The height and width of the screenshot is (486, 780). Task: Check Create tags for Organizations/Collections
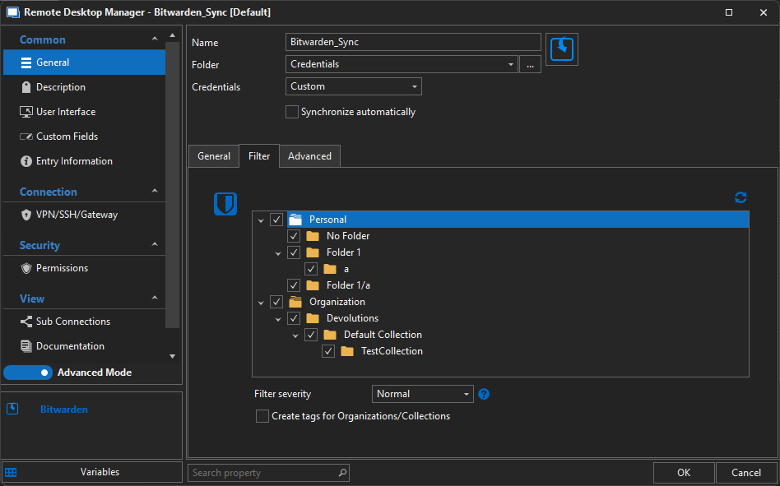pos(262,416)
